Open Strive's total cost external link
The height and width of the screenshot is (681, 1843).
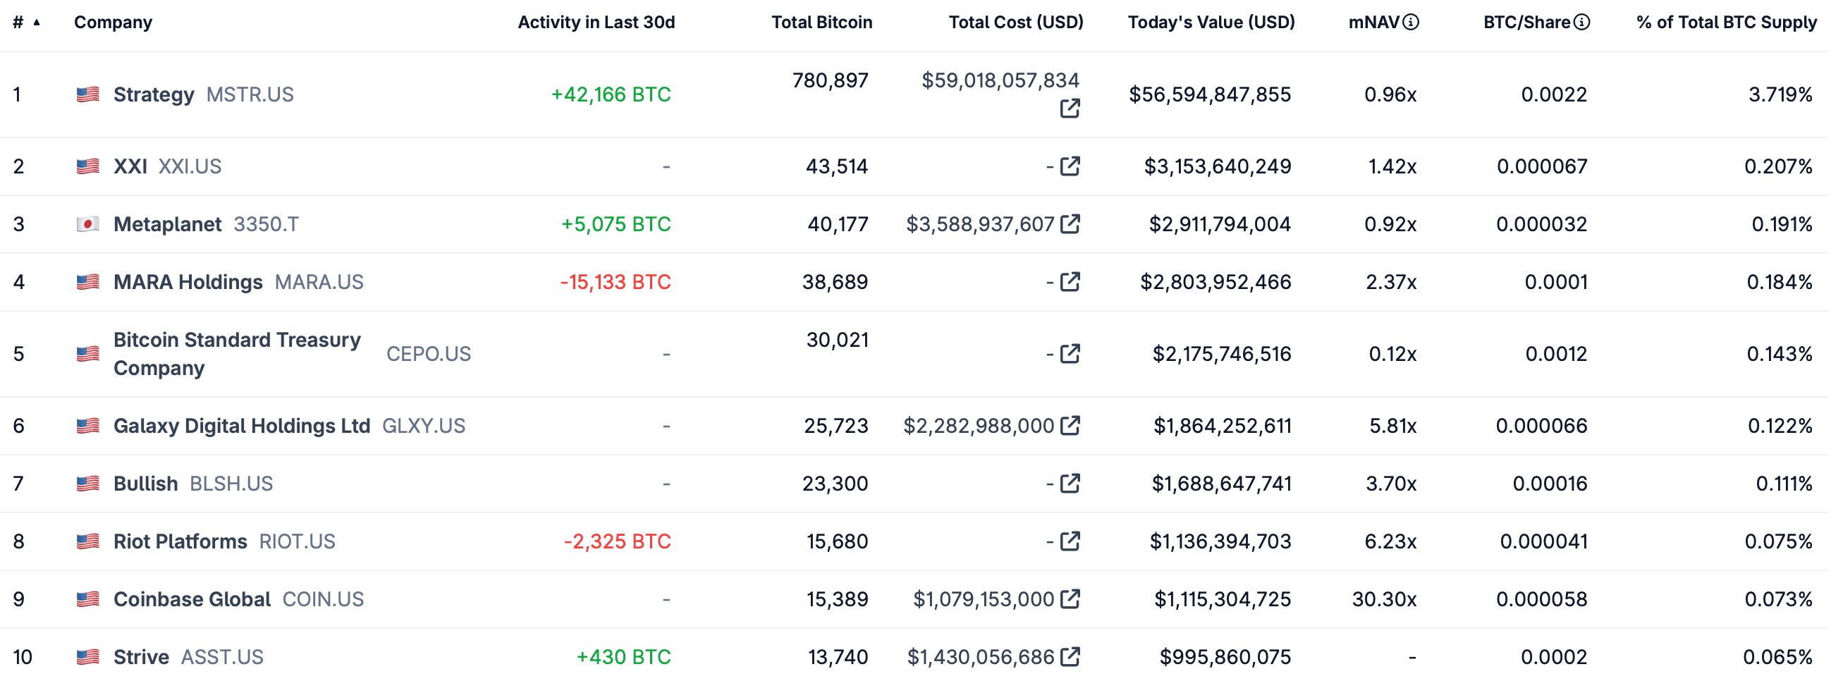tap(1070, 655)
